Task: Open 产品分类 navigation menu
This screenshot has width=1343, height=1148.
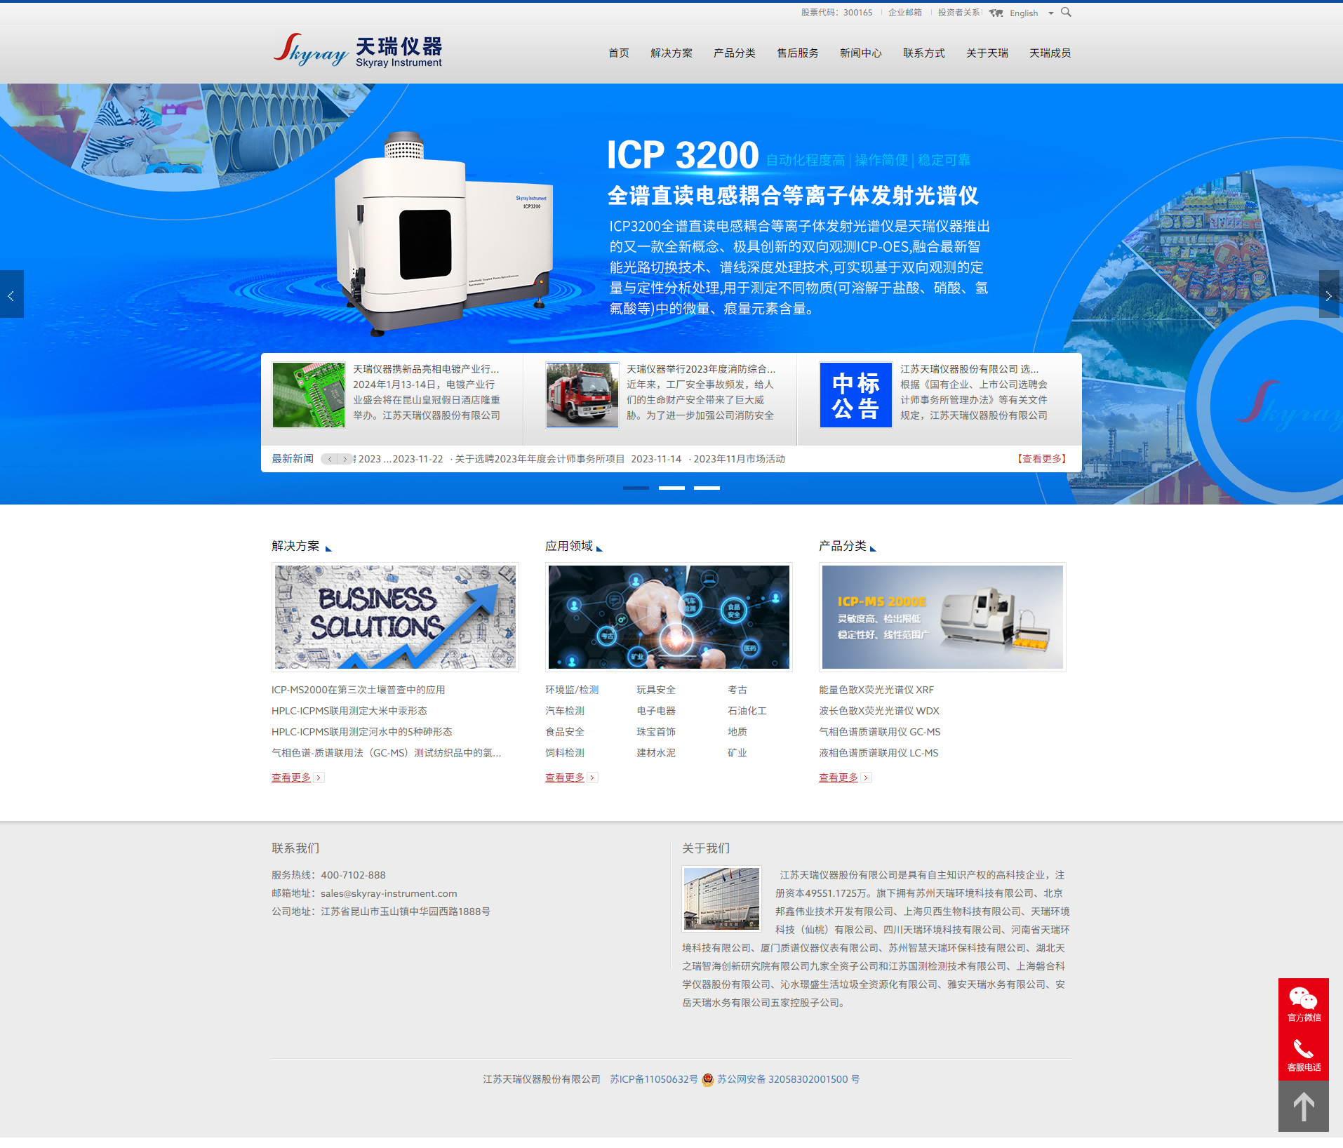Action: pos(735,53)
